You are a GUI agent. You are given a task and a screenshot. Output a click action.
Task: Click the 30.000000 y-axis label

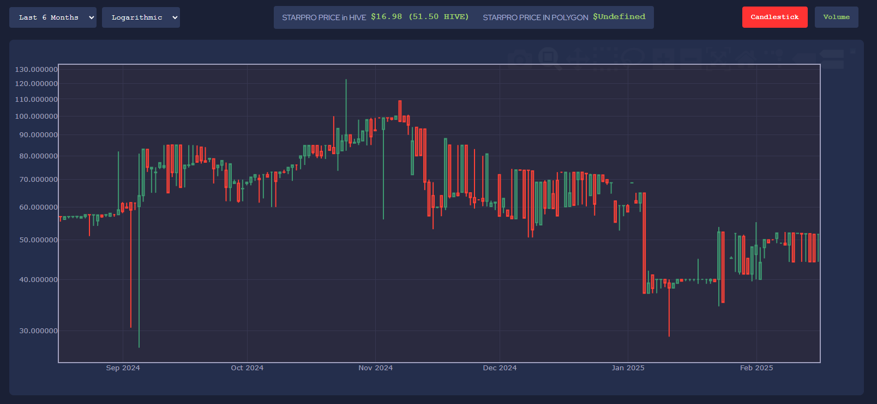point(39,331)
